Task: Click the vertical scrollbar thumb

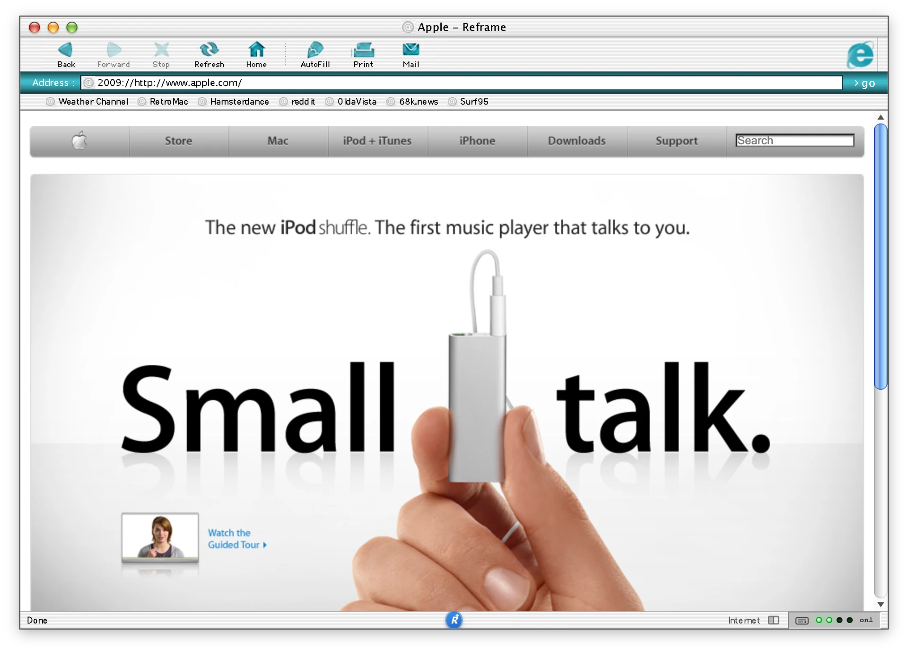Action: click(880, 257)
